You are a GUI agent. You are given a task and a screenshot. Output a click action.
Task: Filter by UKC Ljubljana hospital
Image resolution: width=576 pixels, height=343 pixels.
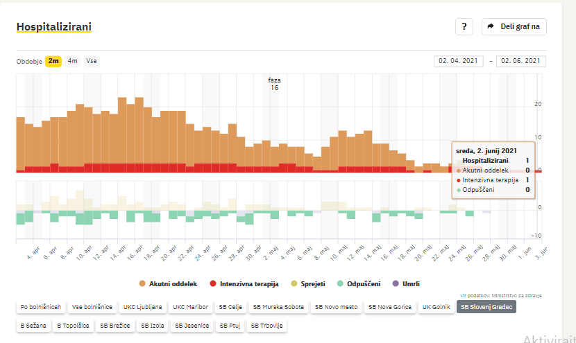click(x=142, y=306)
